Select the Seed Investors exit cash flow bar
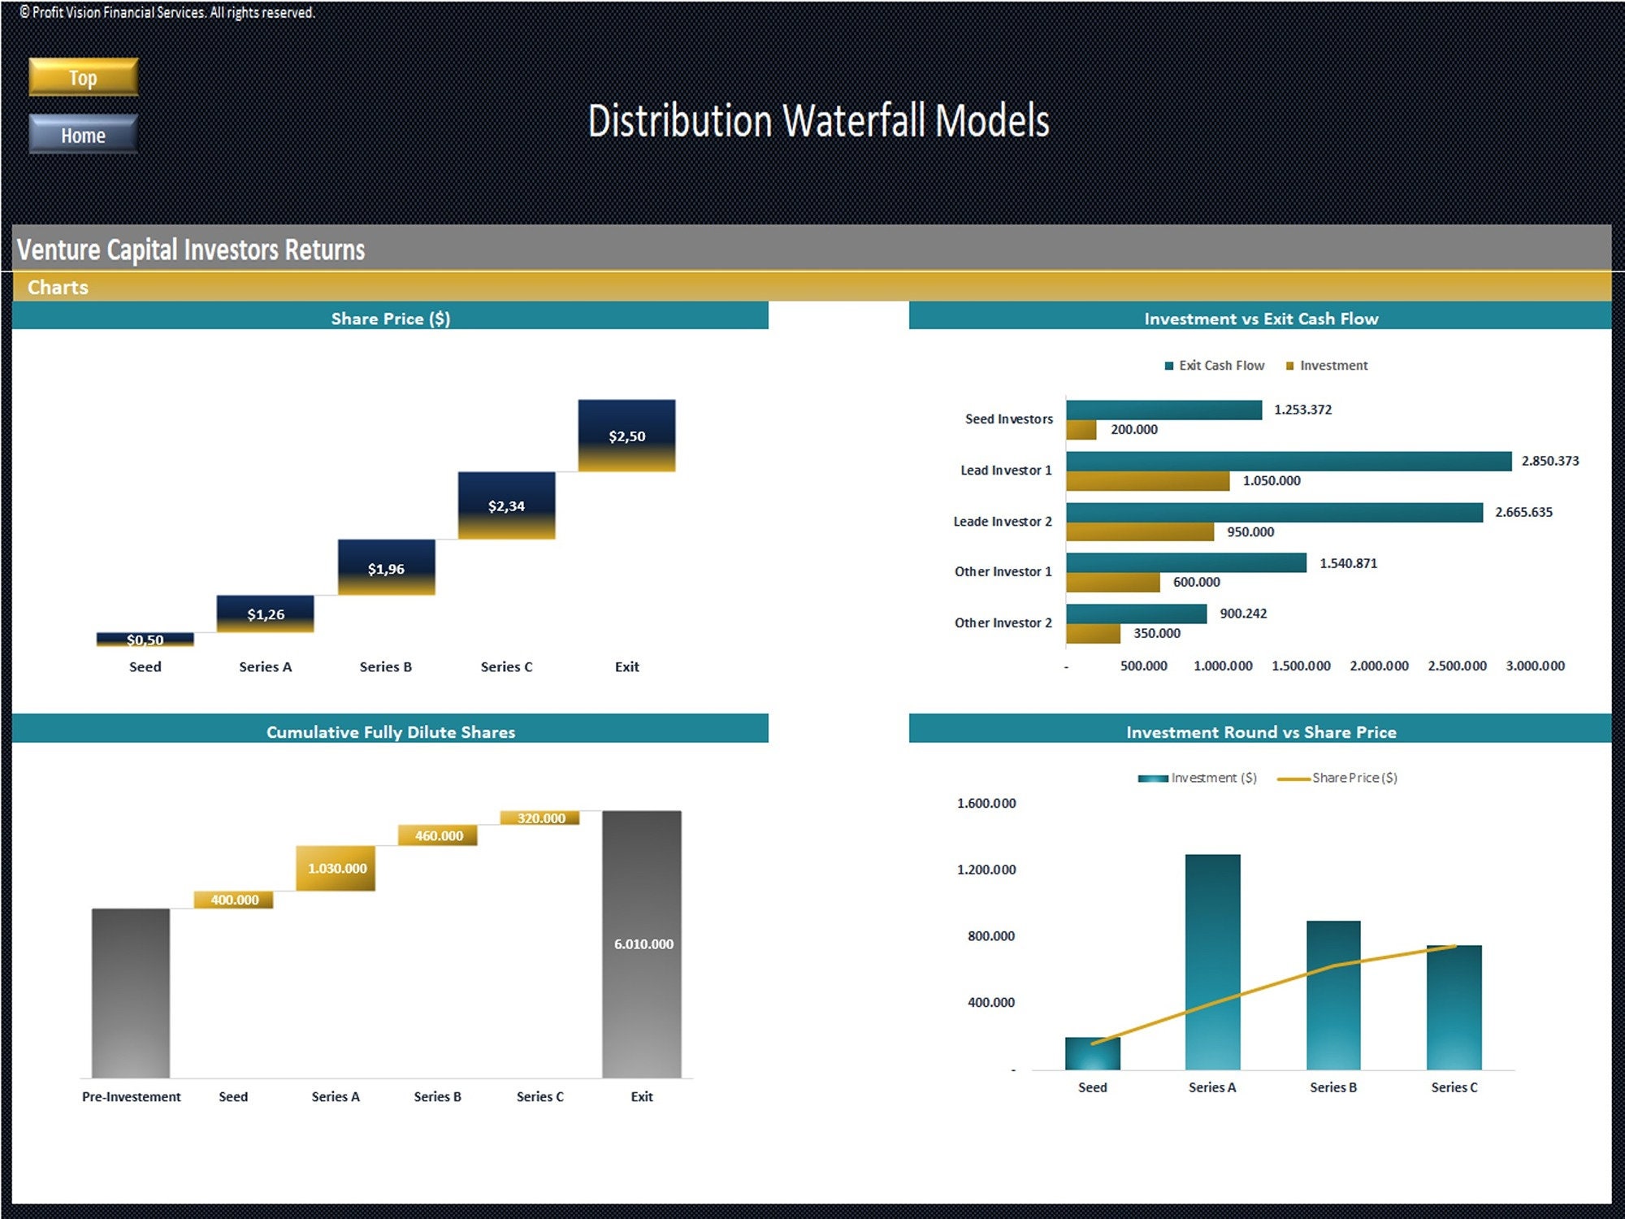Viewport: 1625px width, 1219px height. tap(1162, 410)
